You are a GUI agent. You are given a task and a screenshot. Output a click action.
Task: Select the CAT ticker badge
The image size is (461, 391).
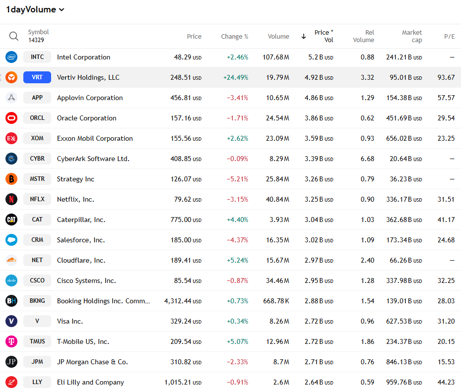[37, 220]
